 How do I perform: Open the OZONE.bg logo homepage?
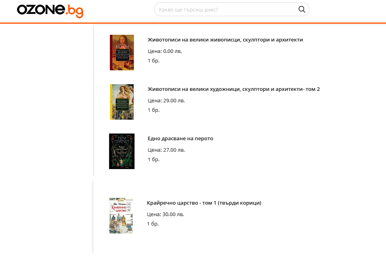coord(50,11)
